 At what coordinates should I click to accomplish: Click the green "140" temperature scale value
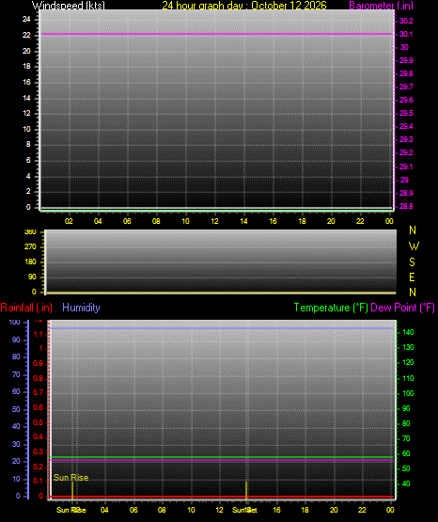408,332
